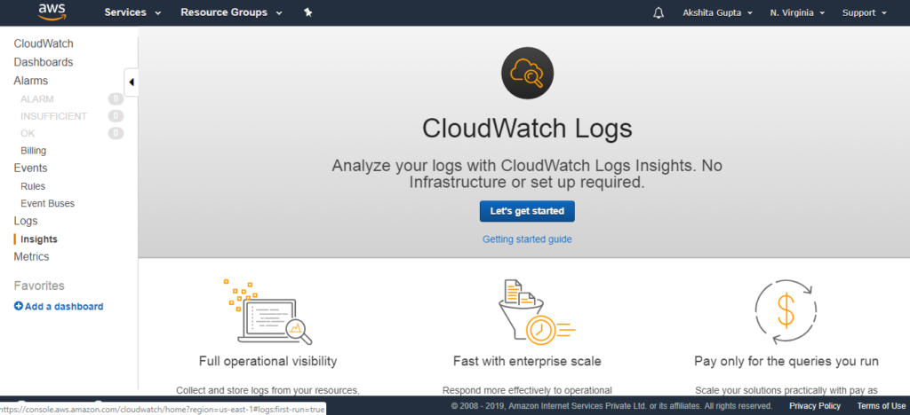Click the CloudWatch Logs magnifier cloud icon
The image size is (910, 415).
tap(527, 74)
